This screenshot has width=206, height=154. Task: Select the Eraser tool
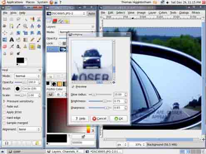click(x=5, y=46)
